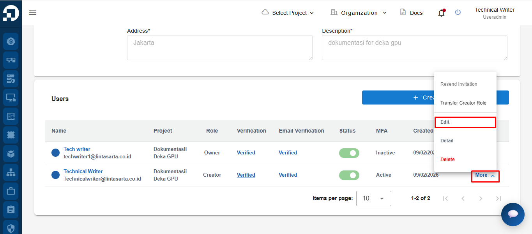Click the network hierarchy sidebar icon

(x=11, y=172)
